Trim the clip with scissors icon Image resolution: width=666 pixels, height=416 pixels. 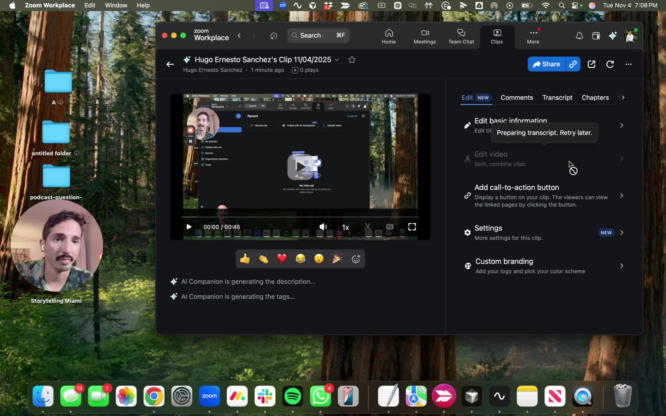(x=368, y=227)
